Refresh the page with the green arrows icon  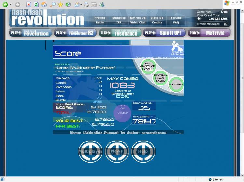point(36,5)
